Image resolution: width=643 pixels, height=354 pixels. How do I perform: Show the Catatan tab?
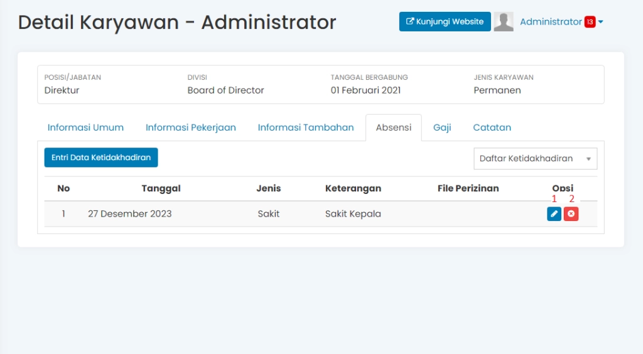(x=492, y=127)
